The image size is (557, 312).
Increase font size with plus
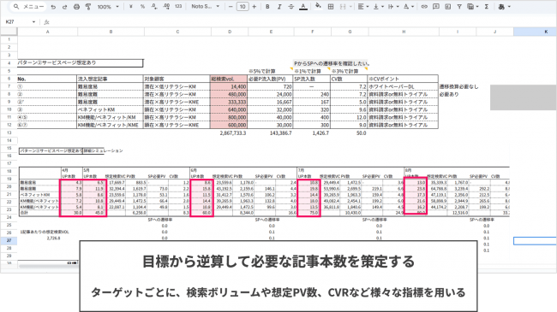click(254, 7)
